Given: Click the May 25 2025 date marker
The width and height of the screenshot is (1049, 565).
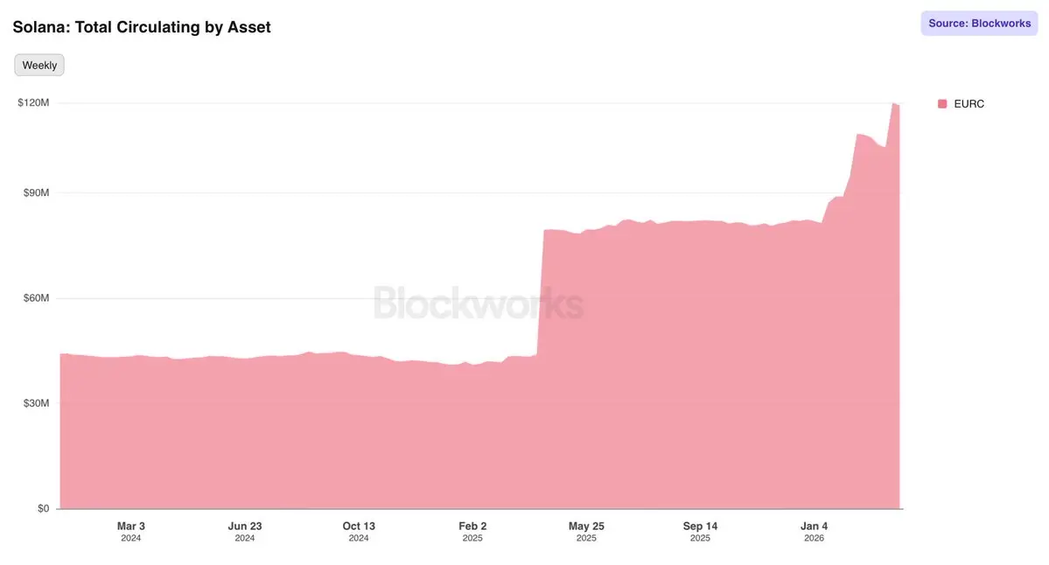Looking at the screenshot, I should click(x=586, y=532).
